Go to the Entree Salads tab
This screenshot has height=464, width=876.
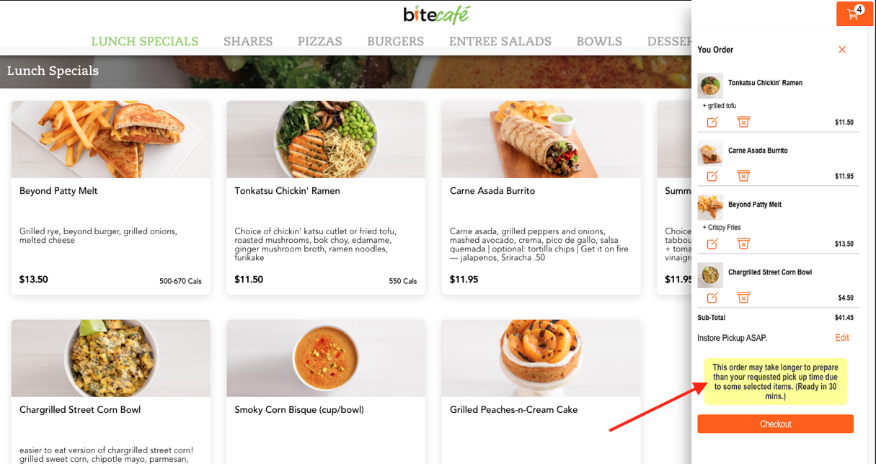click(500, 41)
